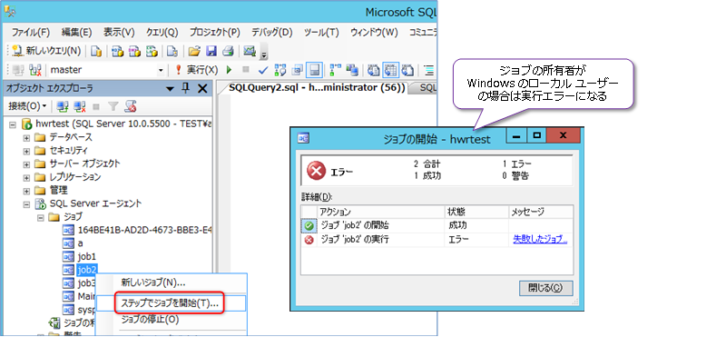Expand the データベース folder node

point(26,138)
